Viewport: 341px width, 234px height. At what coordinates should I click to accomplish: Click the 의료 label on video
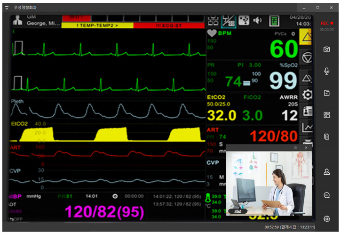tap(238, 211)
